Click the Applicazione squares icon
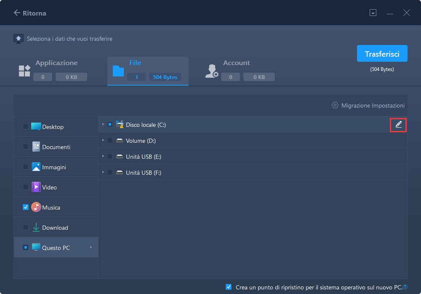 [x=24, y=71]
